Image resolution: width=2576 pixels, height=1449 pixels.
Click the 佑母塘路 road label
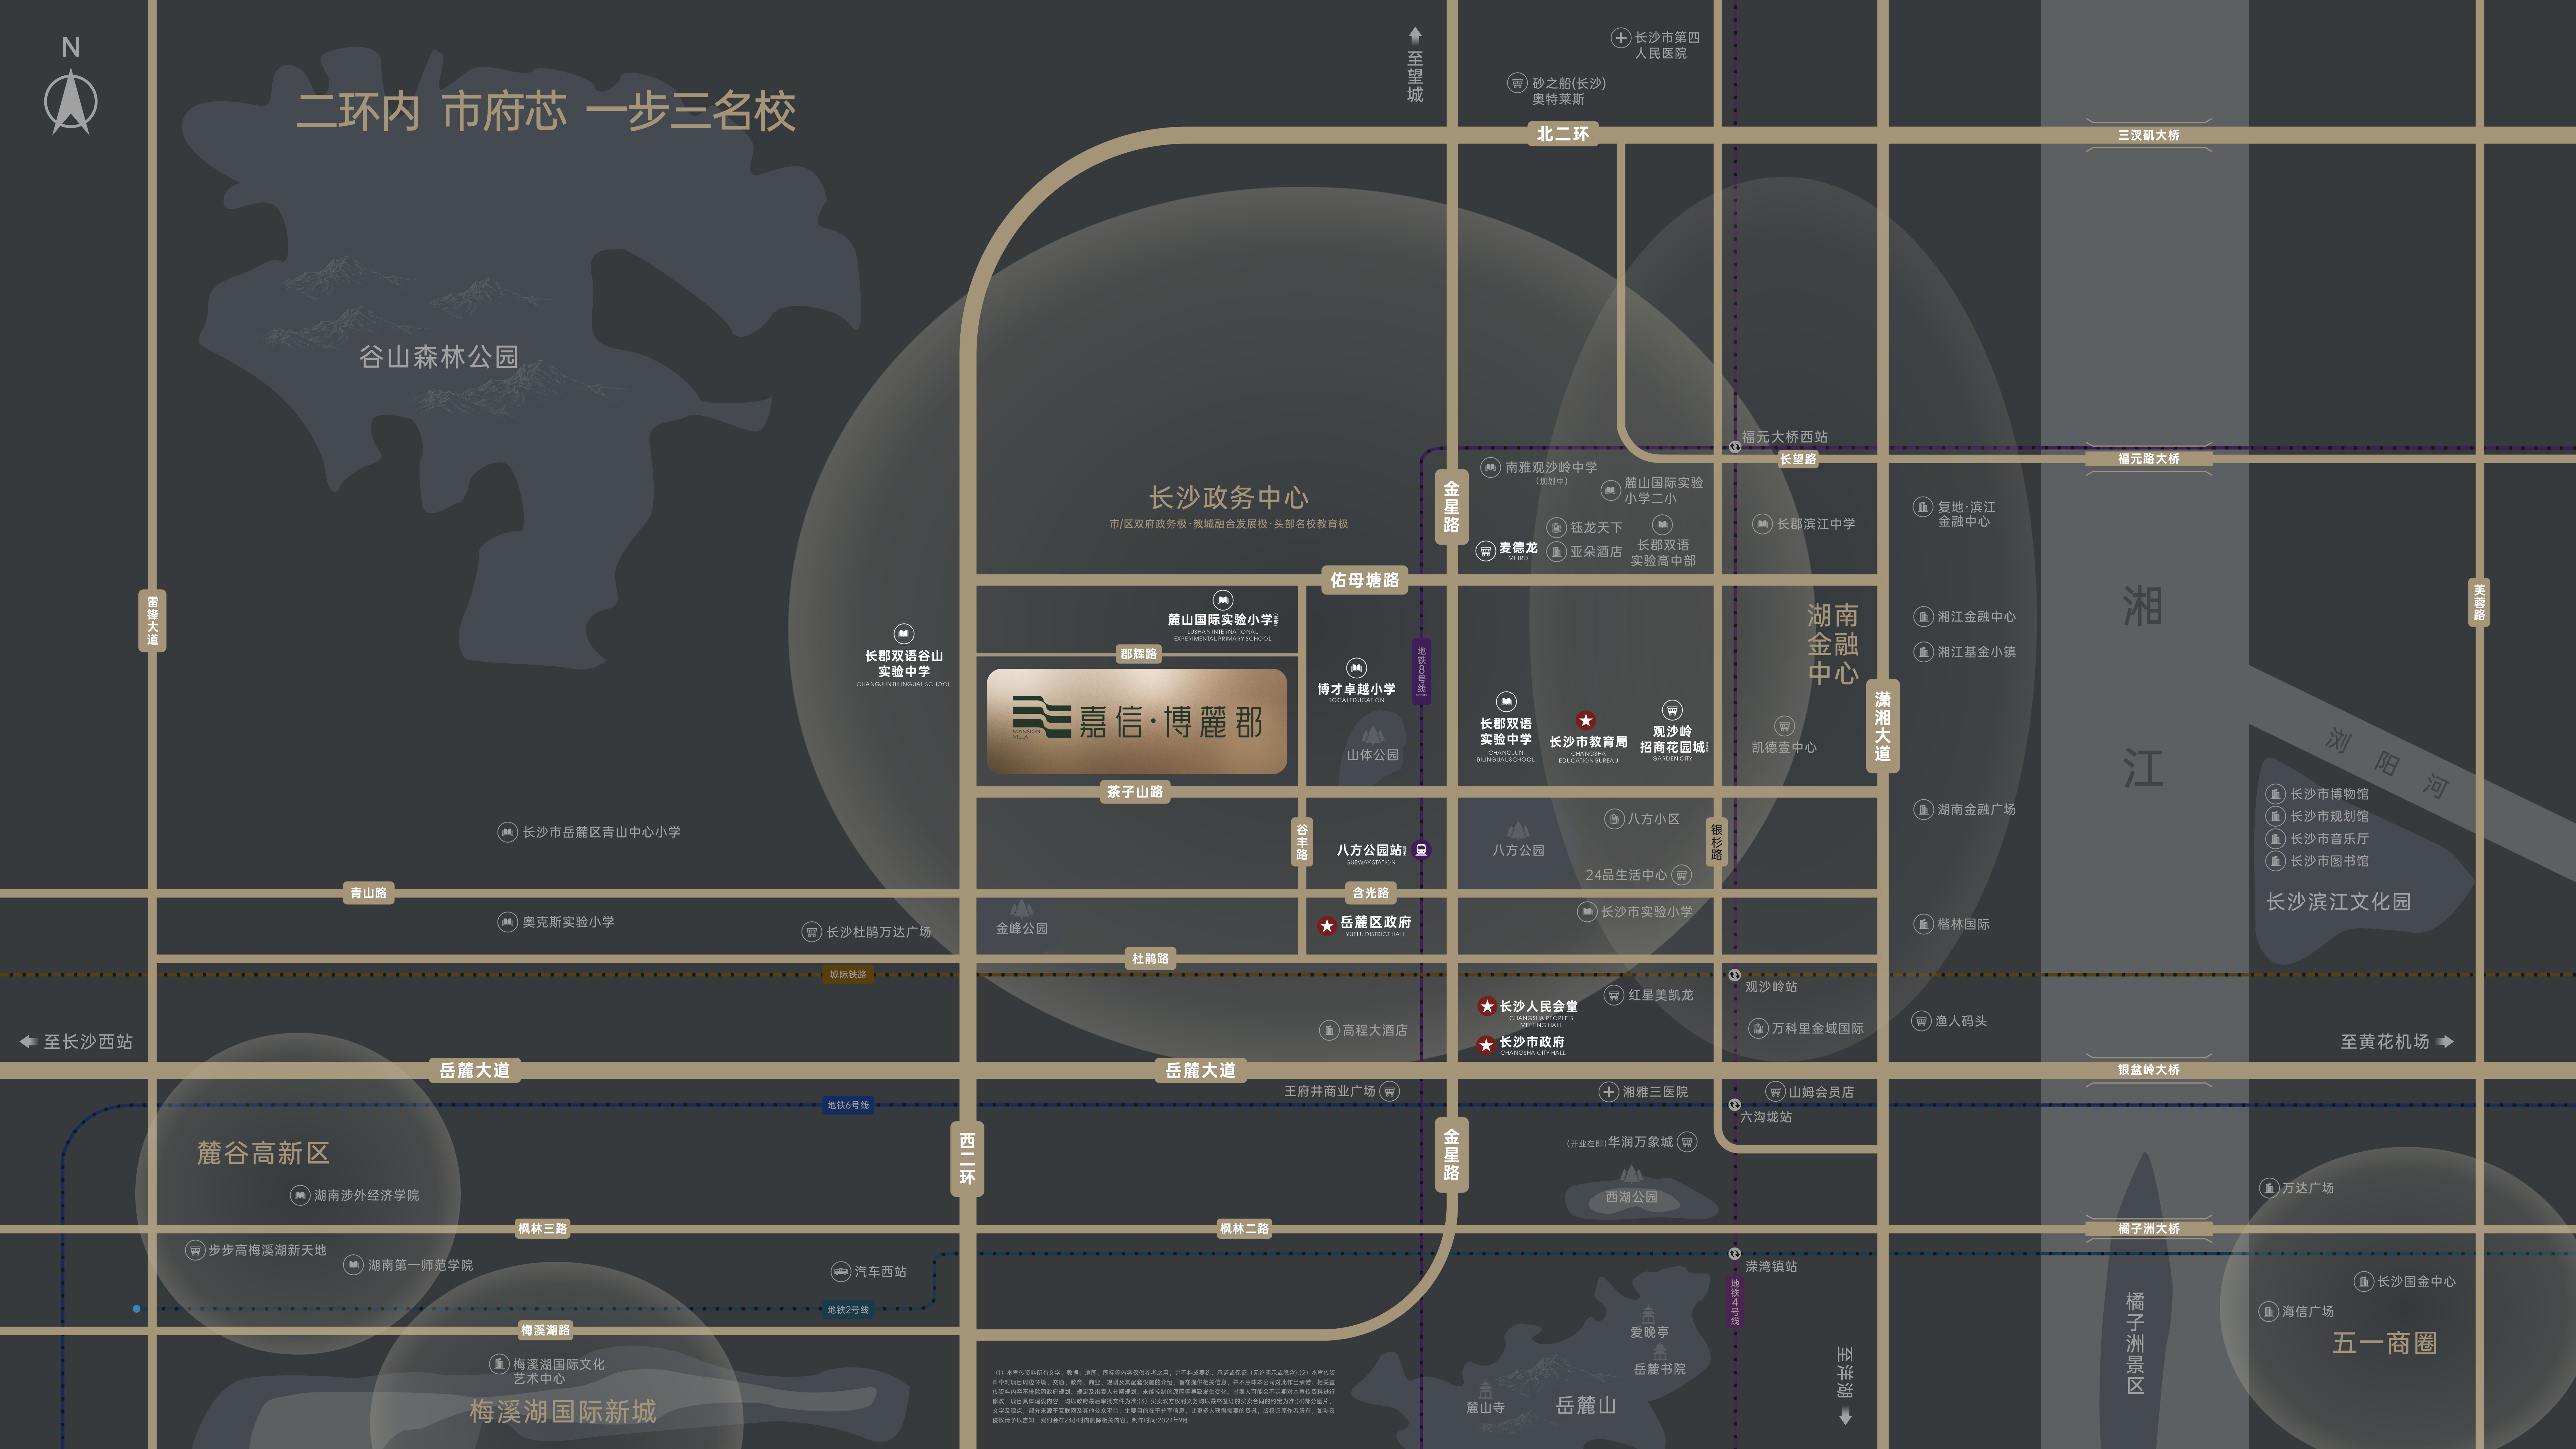1364,580
